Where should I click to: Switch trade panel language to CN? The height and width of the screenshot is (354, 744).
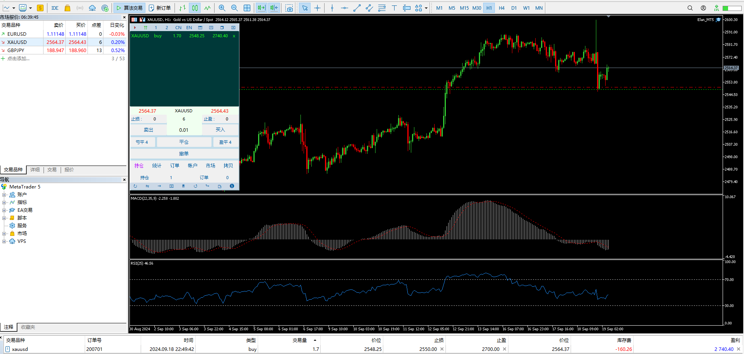click(178, 28)
